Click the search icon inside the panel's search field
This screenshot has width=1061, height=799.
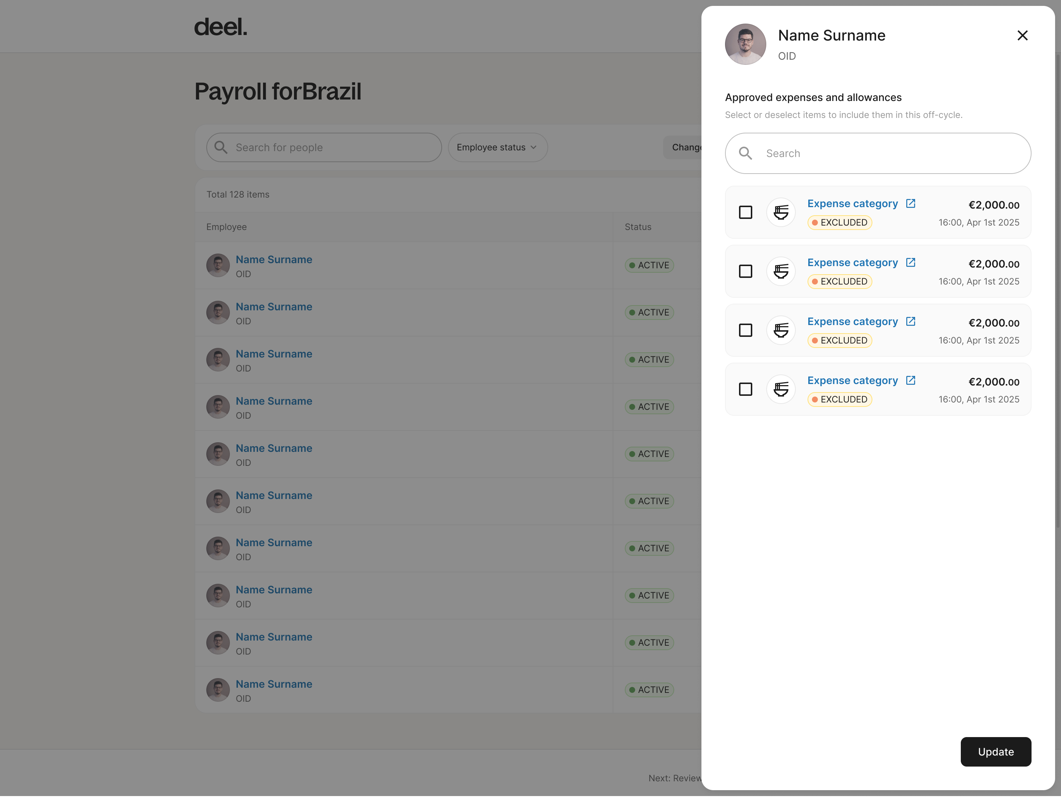(745, 153)
